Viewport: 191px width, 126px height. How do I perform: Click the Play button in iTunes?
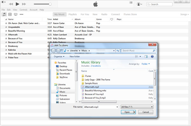click(x=18, y=4)
